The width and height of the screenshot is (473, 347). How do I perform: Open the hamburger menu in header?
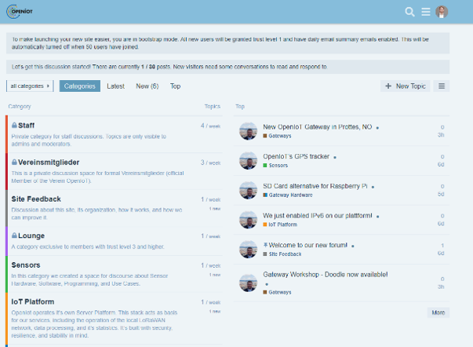(426, 12)
